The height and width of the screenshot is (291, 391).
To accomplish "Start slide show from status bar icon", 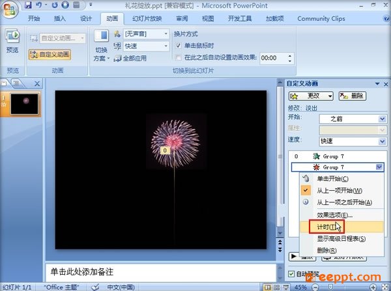I will (x=286, y=287).
